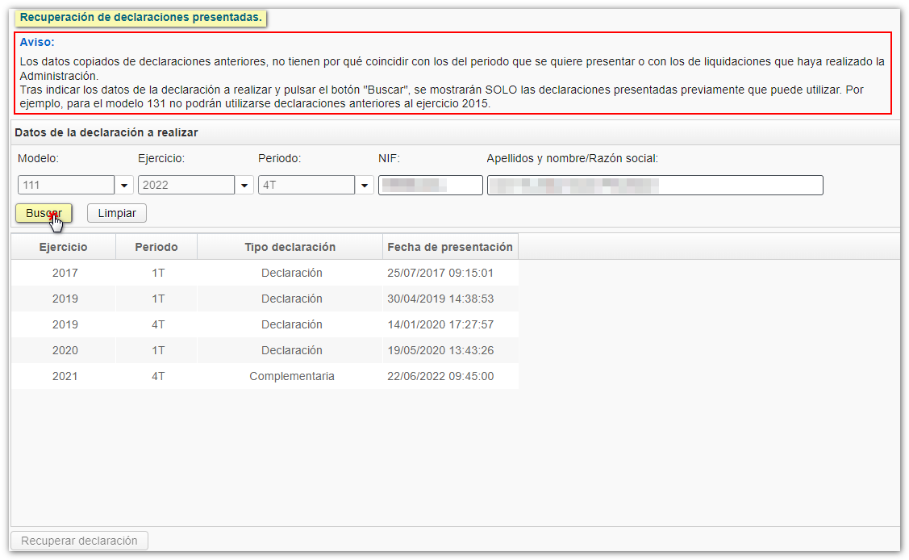909x560 pixels.
Task: Click Recuperar declaración button
Action: click(79, 541)
